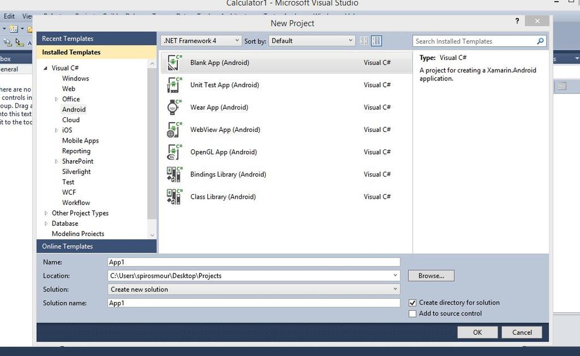Screen dimensions: 580x356
Task: Select Silverlight in the template tree
Action: click(x=76, y=171)
